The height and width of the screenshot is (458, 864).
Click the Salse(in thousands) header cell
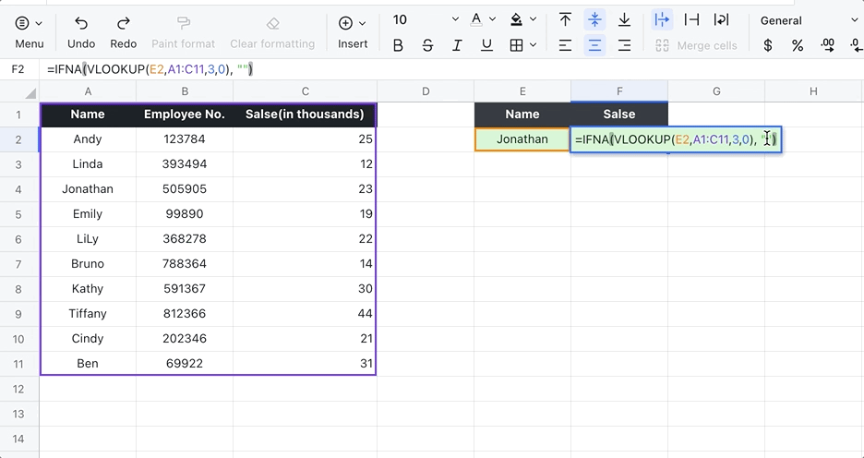305,114
